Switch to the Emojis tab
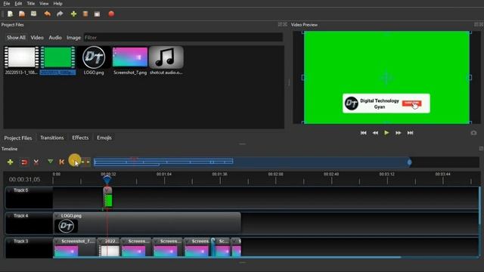This screenshot has height=272, width=484. coord(104,138)
